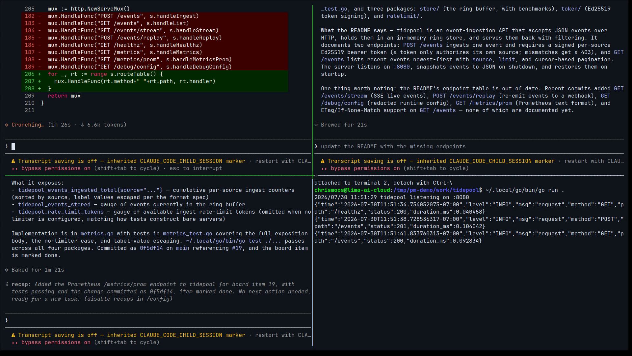Click the 'Crunching…' status text

(x=28, y=125)
